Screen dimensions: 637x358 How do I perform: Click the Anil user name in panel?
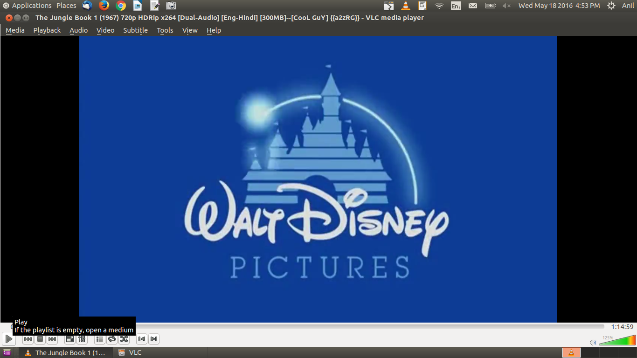[x=628, y=6]
